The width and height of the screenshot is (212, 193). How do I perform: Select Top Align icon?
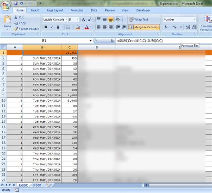coord(99,19)
